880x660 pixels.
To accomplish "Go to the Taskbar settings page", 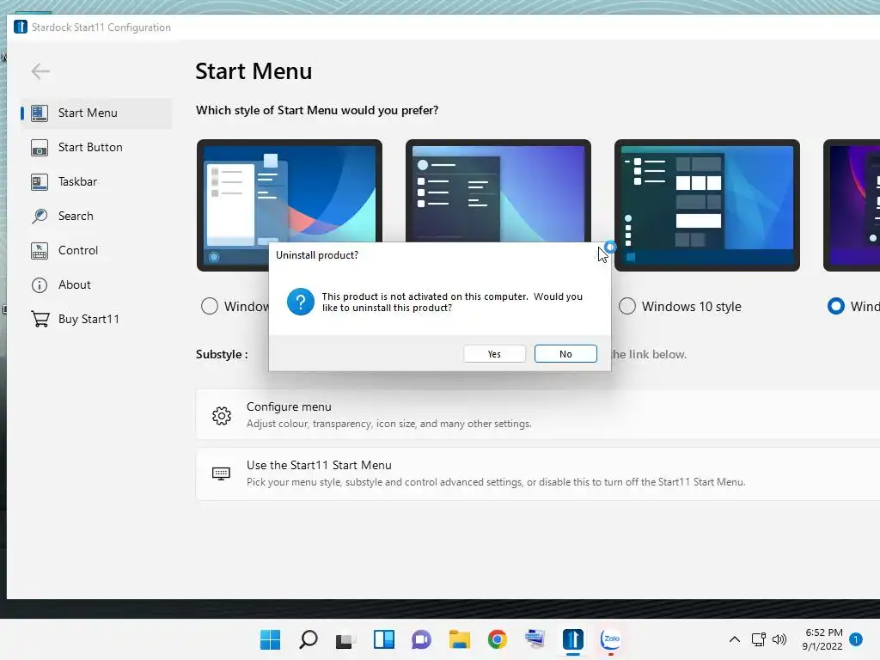I will tap(96, 181).
